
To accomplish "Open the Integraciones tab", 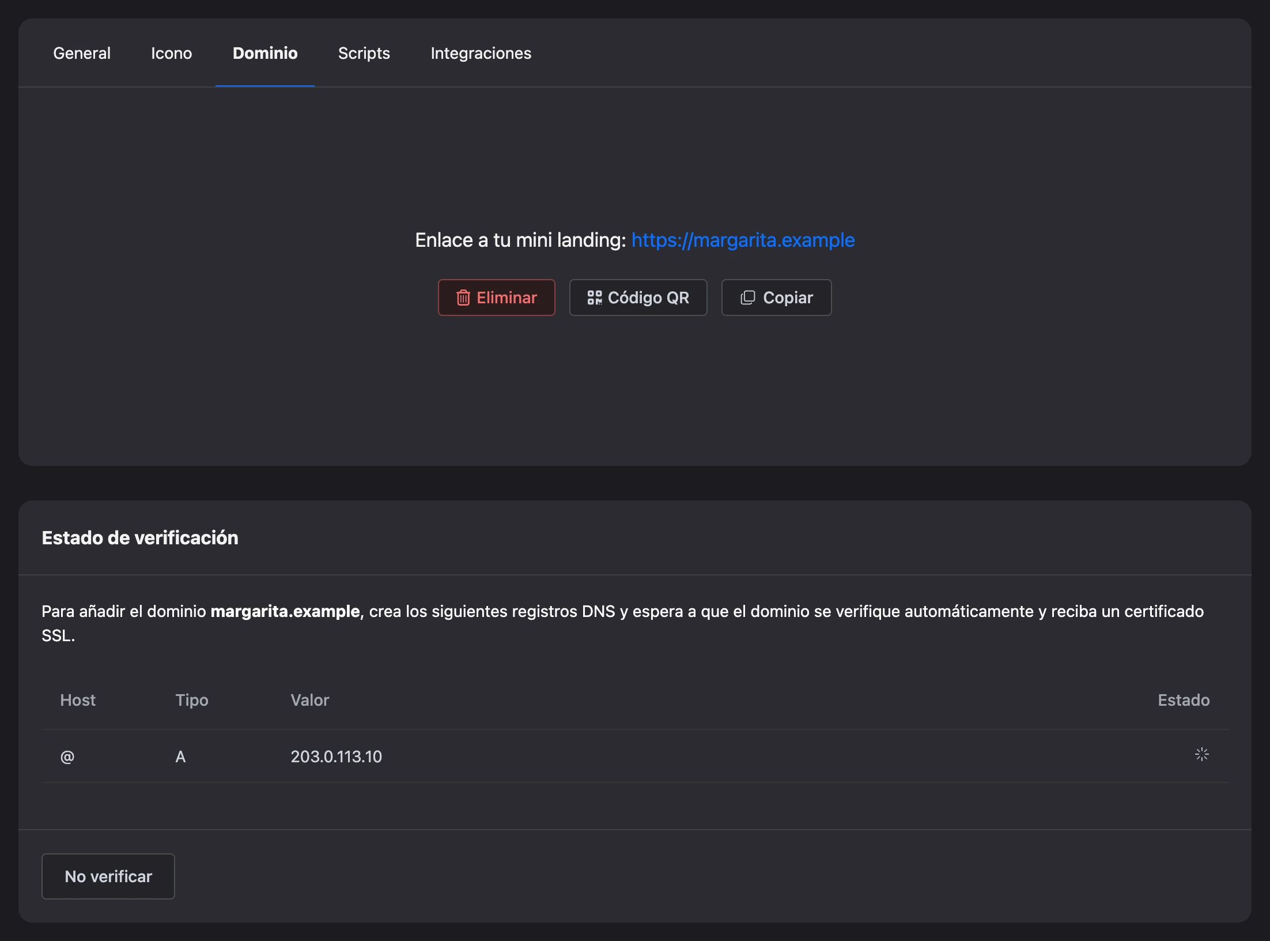I will coord(481,53).
